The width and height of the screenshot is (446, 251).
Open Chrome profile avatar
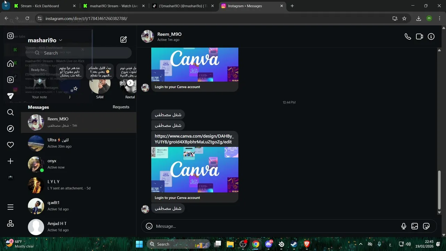pos(429,18)
